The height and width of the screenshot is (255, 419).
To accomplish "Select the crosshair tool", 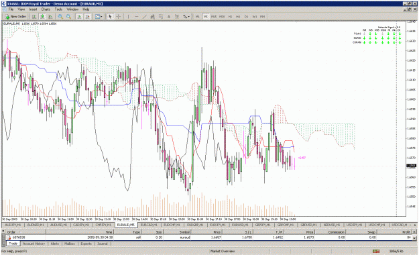I will point(119,17).
